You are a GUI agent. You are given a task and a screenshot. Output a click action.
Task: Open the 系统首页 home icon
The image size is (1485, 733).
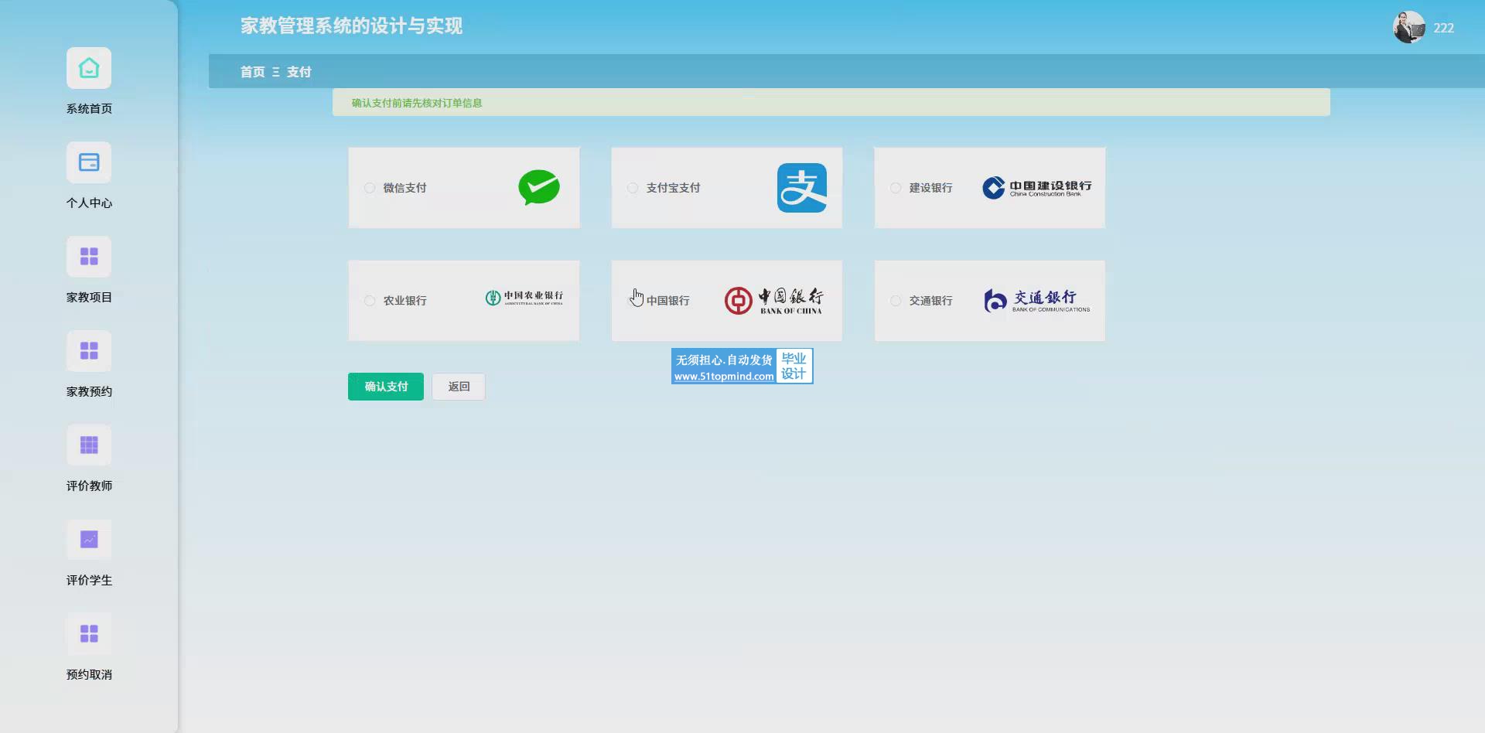[89, 68]
